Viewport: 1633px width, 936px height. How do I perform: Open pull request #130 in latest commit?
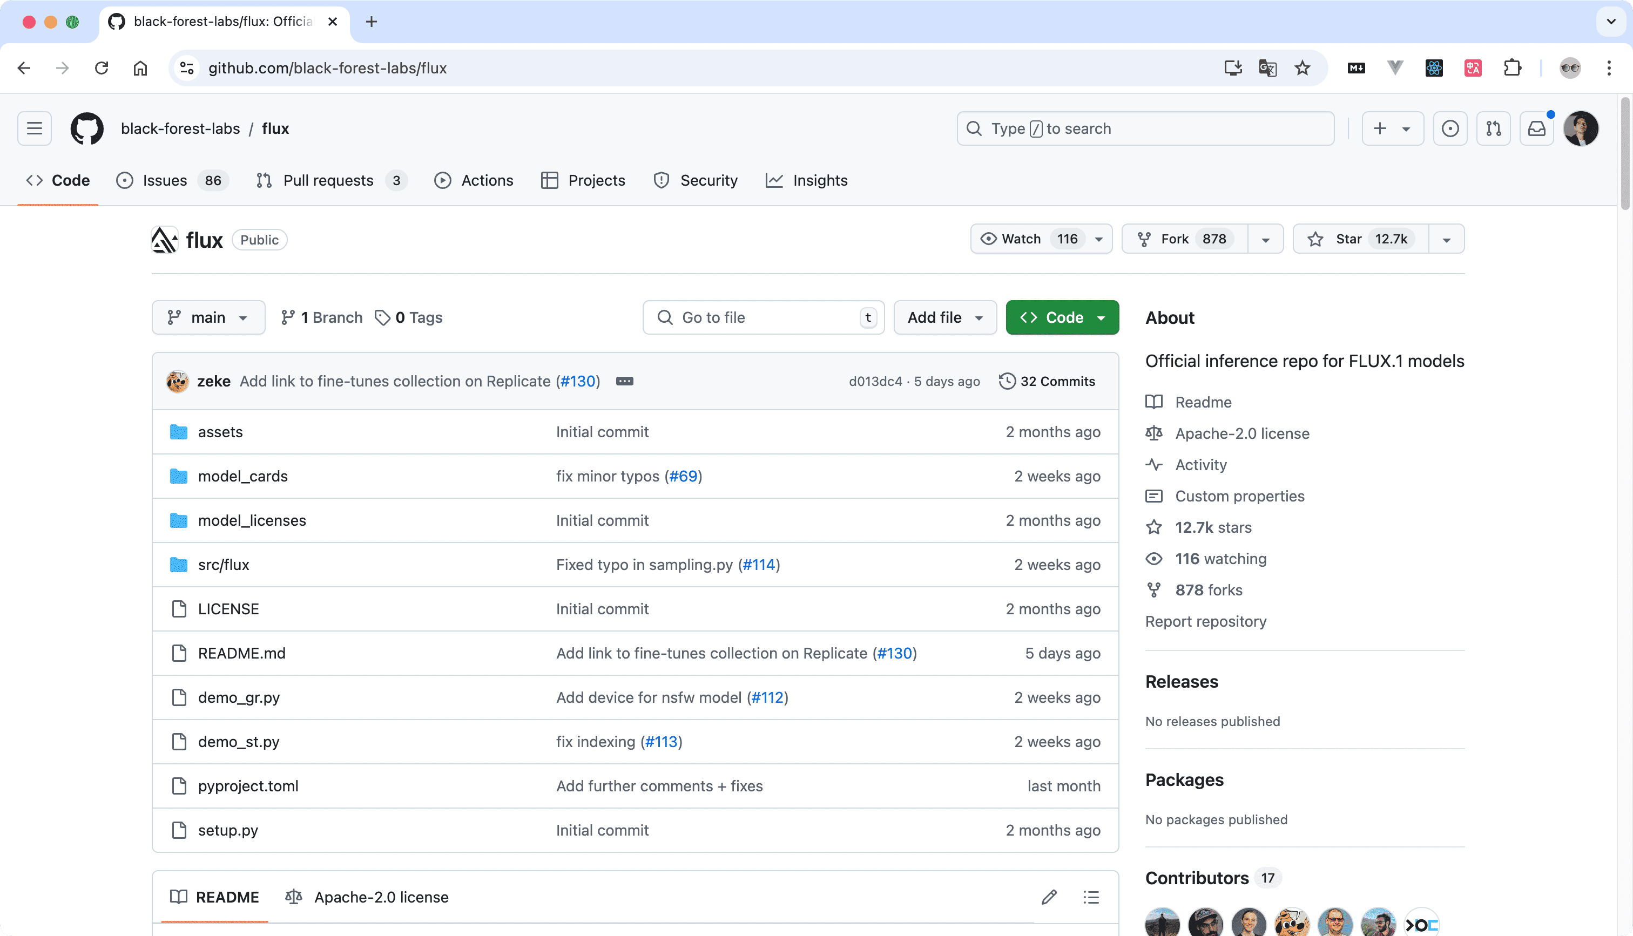(x=578, y=381)
